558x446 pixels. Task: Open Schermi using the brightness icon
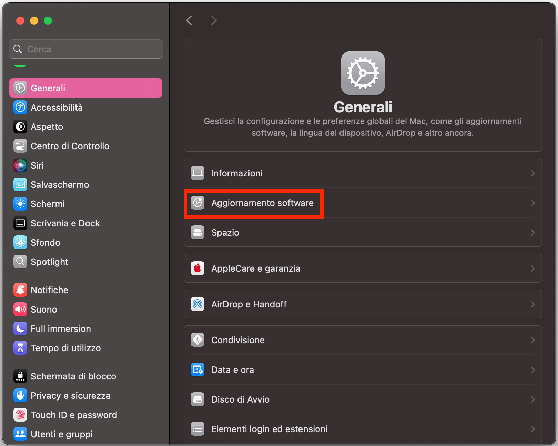(x=20, y=204)
